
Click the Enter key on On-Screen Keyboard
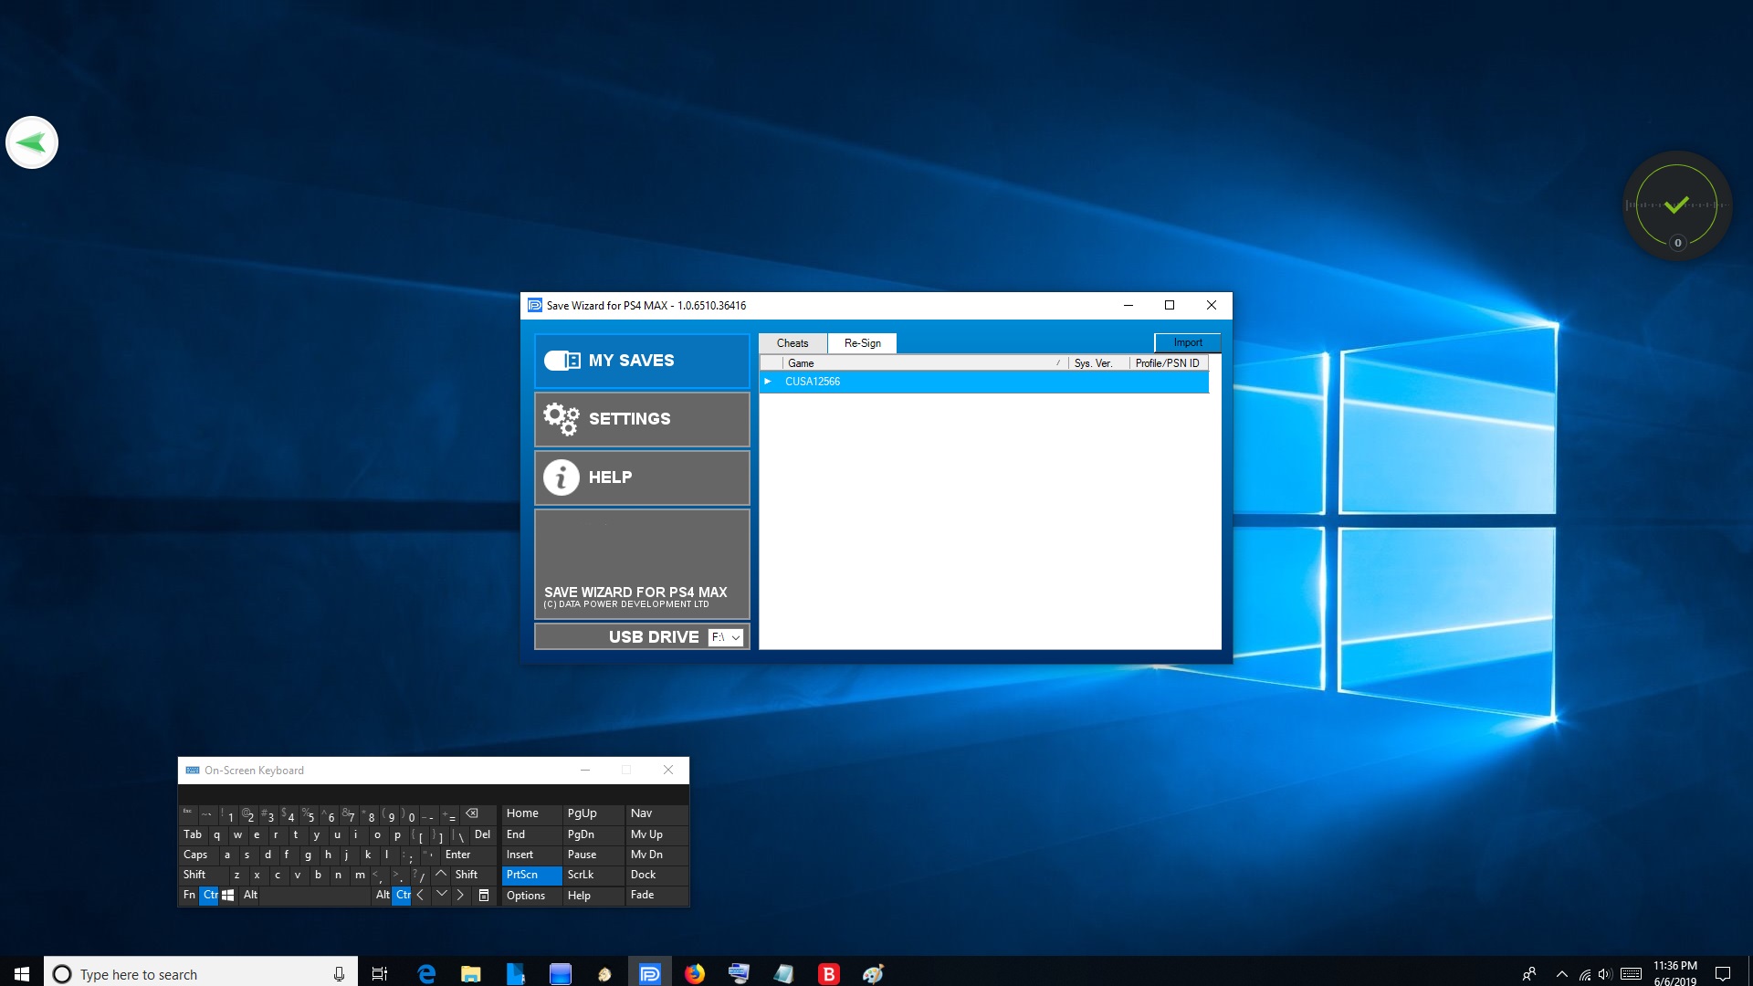468,855
